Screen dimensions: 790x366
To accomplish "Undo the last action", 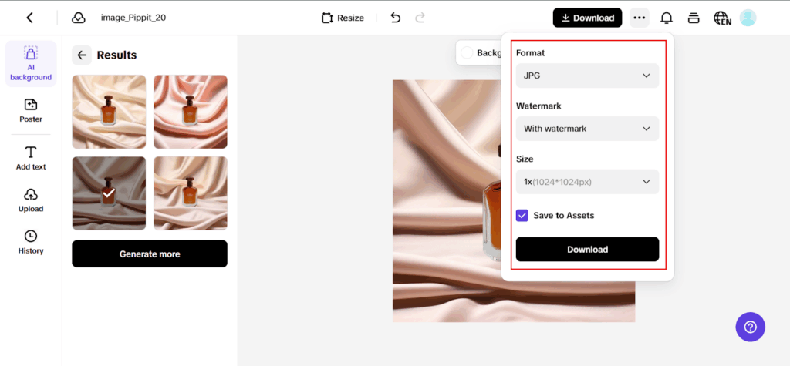I will coord(396,18).
